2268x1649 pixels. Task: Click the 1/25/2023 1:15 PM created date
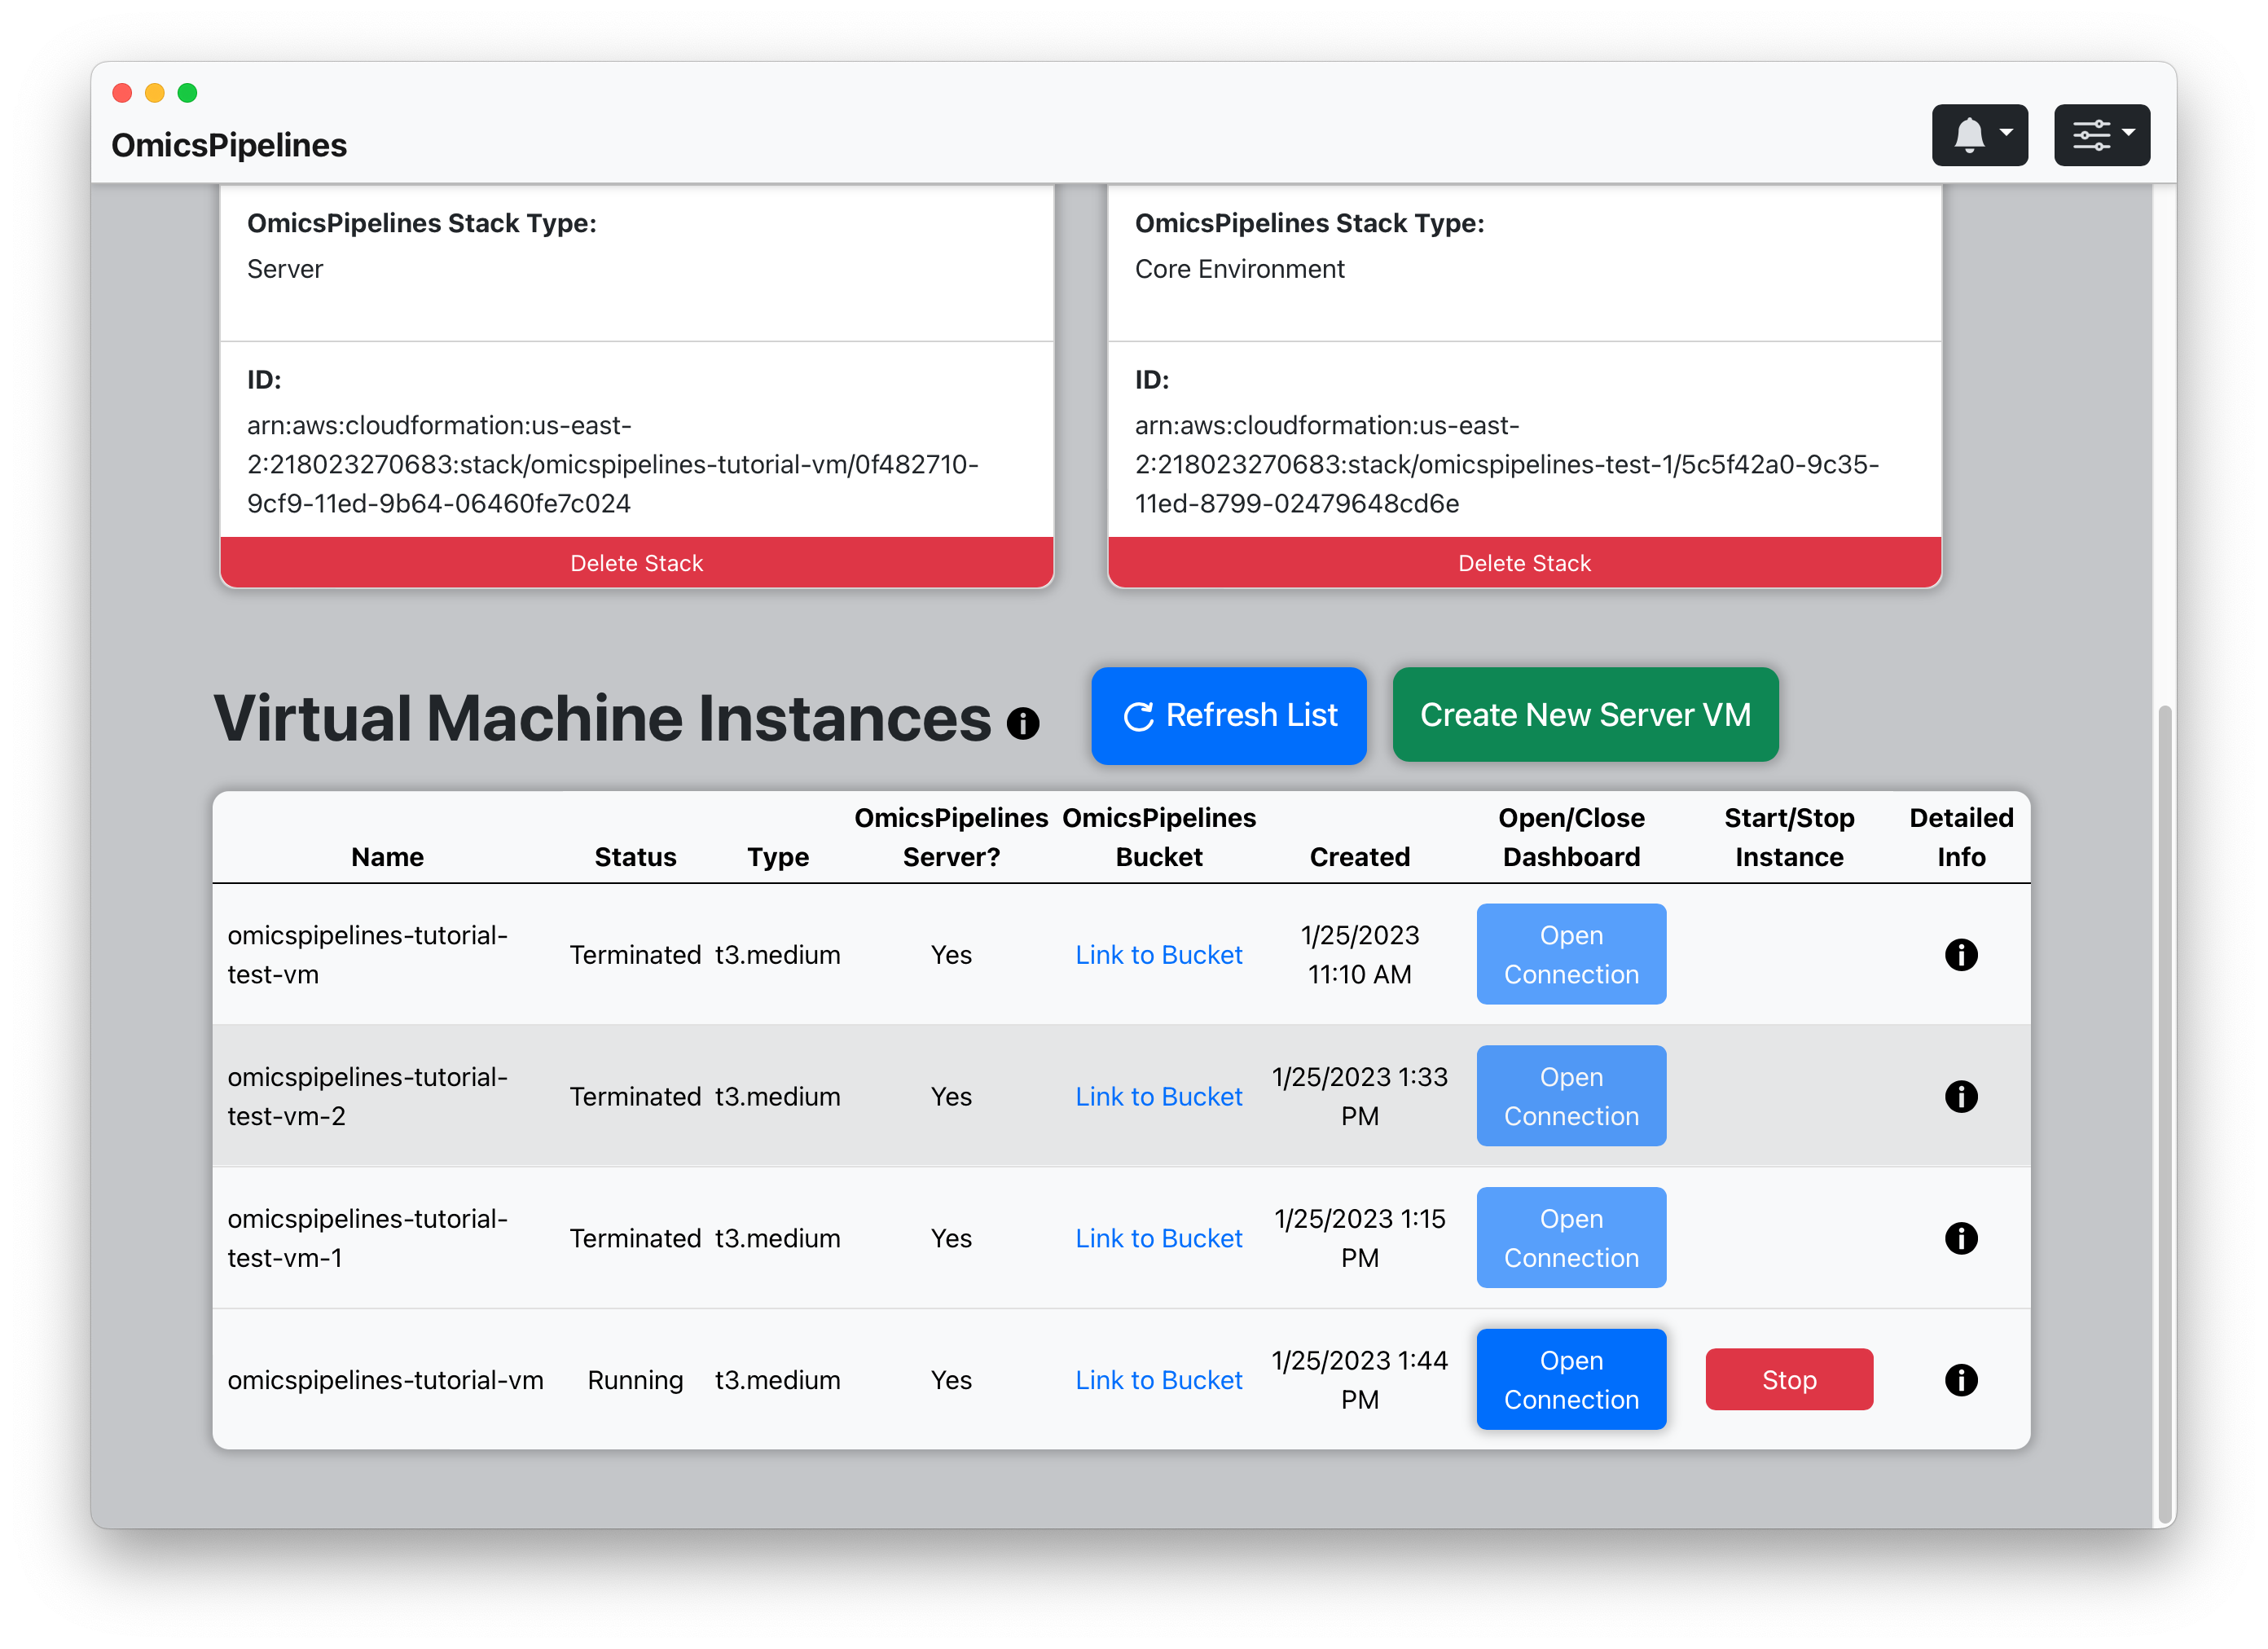pos(1359,1238)
